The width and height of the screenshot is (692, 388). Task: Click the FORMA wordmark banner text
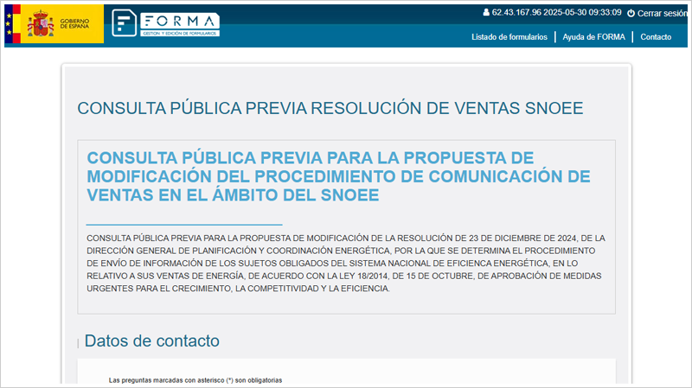coord(180,24)
